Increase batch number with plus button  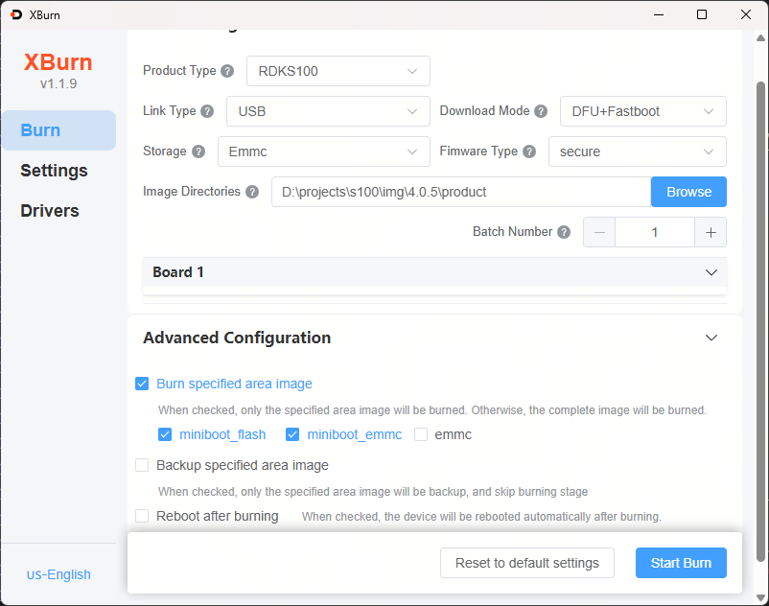pyautogui.click(x=711, y=232)
